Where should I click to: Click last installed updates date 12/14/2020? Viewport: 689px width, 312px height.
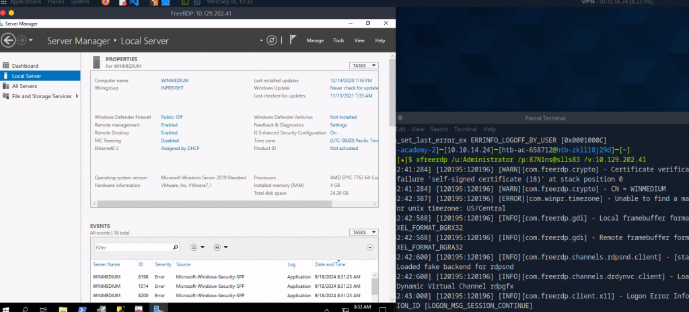pos(351,81)
